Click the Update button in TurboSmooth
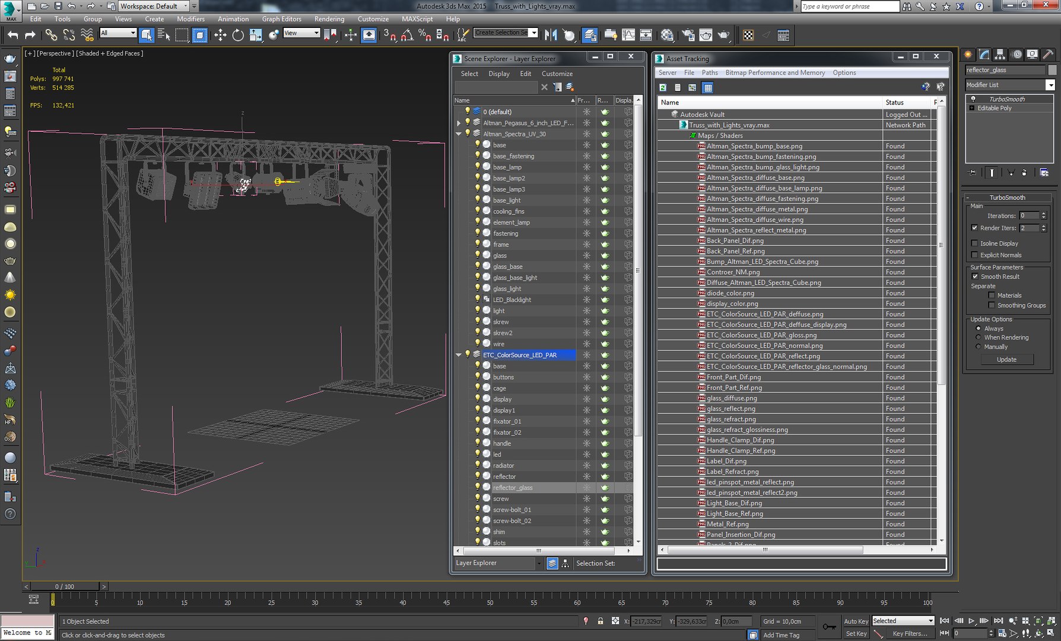The image size is (1061, 641). [x=1006, y=360]
